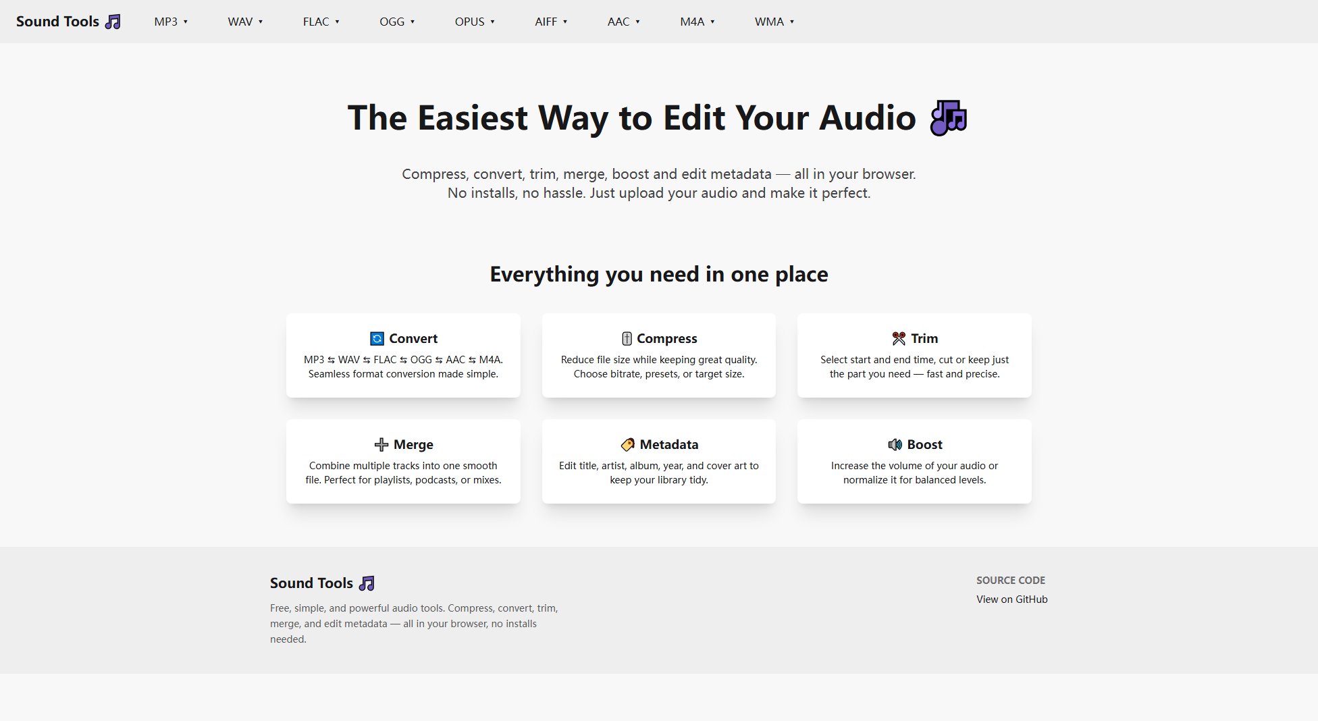Expand the WAV dropdown arrow

261,22
